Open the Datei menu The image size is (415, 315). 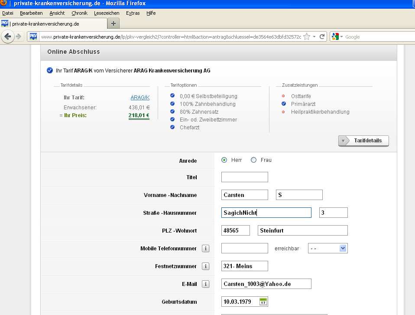click(8, 13)
